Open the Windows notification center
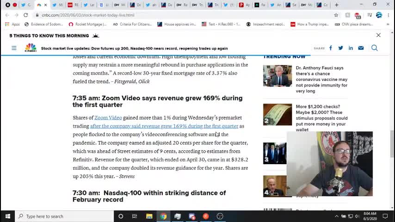This screenshot has height=222, width=395. tap(385, 216)
